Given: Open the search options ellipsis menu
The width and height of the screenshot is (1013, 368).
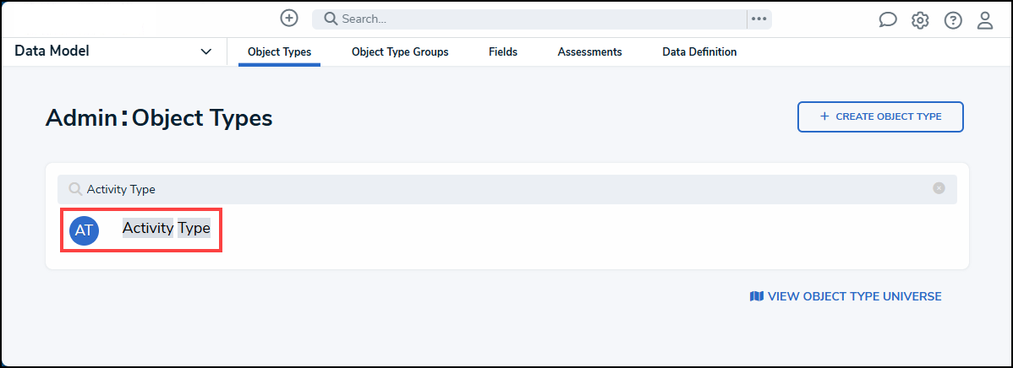Looking at the screenshot, I should coord(758,19).
